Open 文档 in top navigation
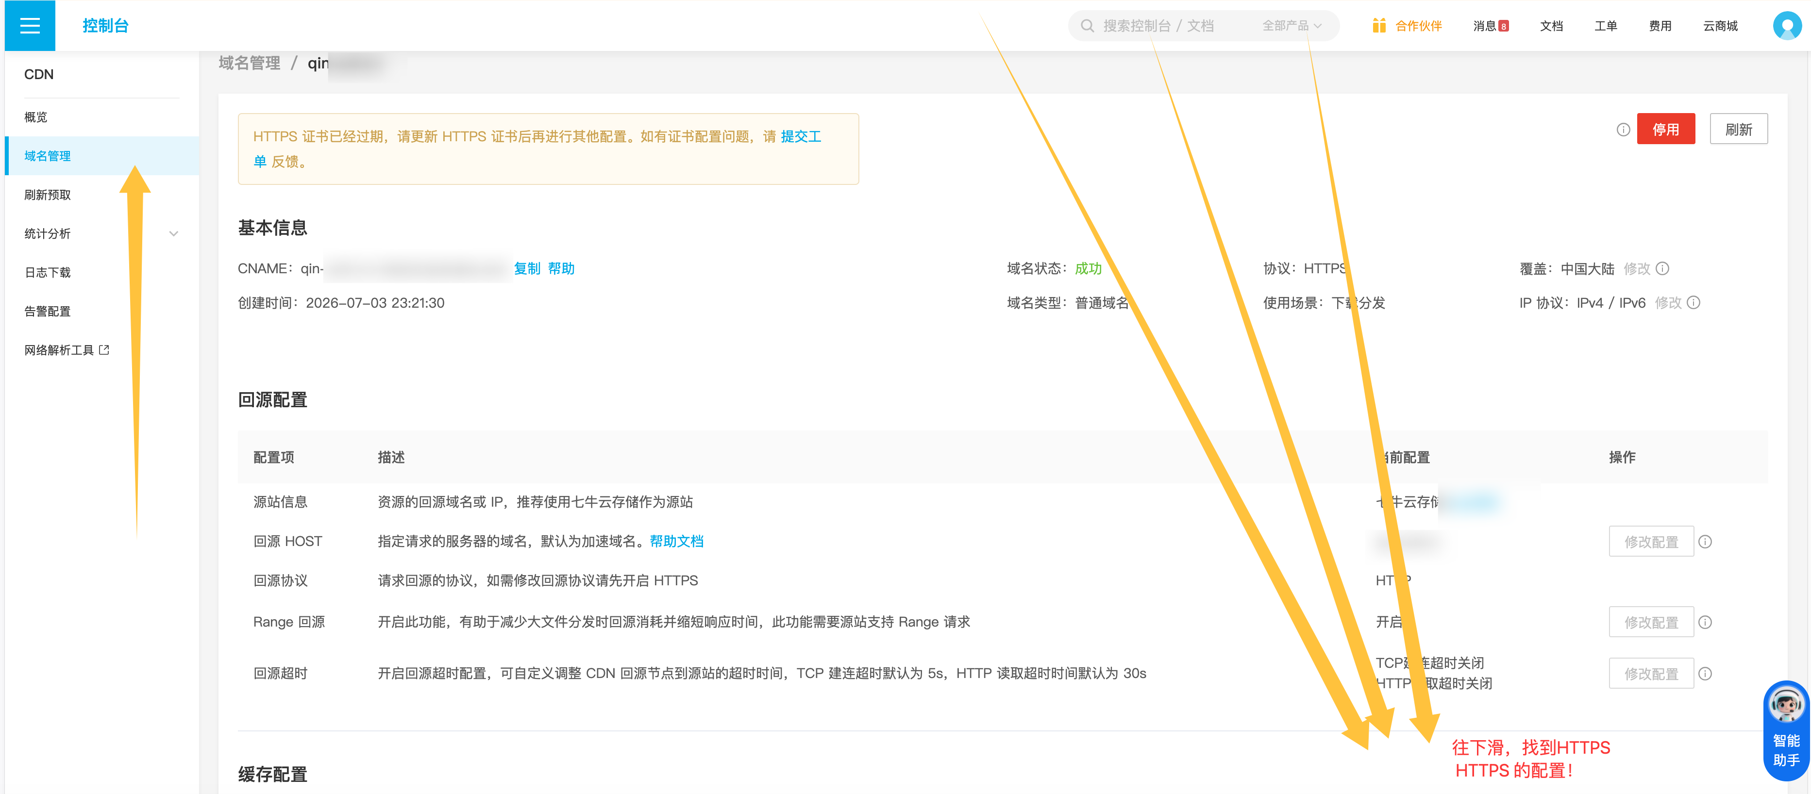 click(1551, 26)
